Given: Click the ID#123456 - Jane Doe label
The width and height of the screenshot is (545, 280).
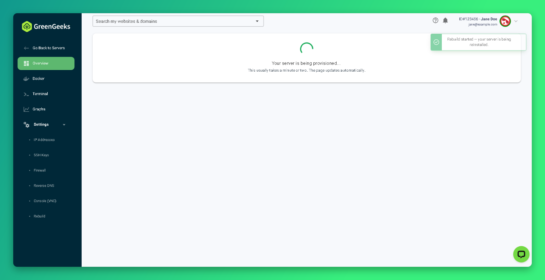Looking at the screenshot, I should (478, 19).
